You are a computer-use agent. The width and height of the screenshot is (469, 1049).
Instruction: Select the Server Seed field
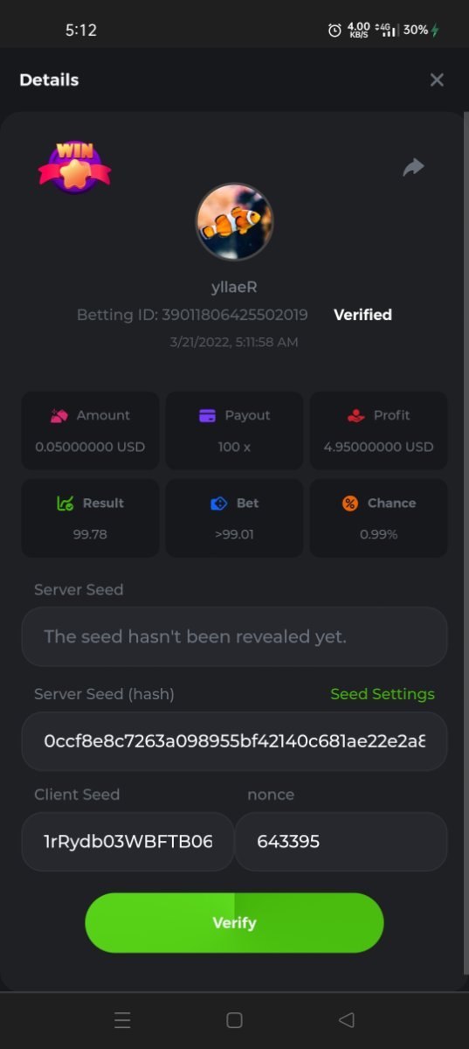pos(234,636)
